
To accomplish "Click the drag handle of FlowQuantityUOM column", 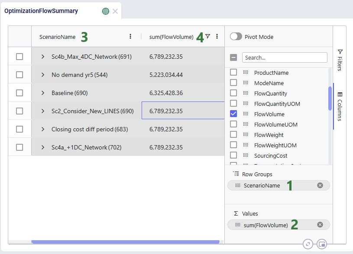I will 246,103.
